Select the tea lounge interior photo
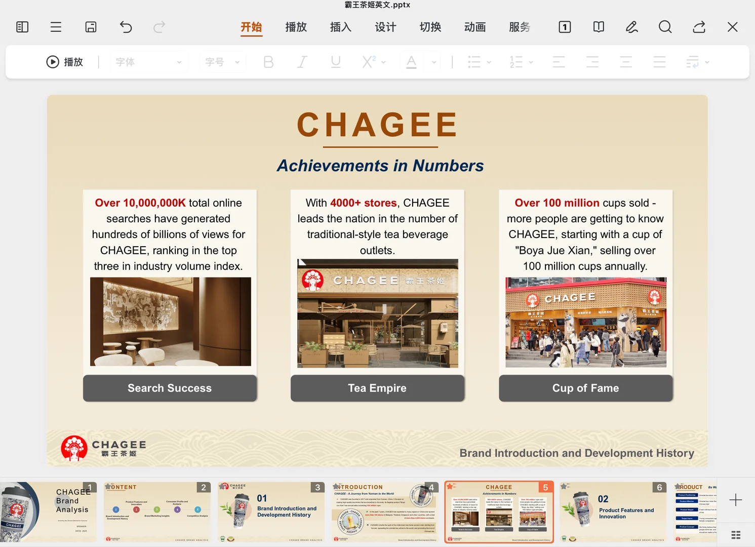Viewport: 755px width, 547px height. (x=171, y=322)
